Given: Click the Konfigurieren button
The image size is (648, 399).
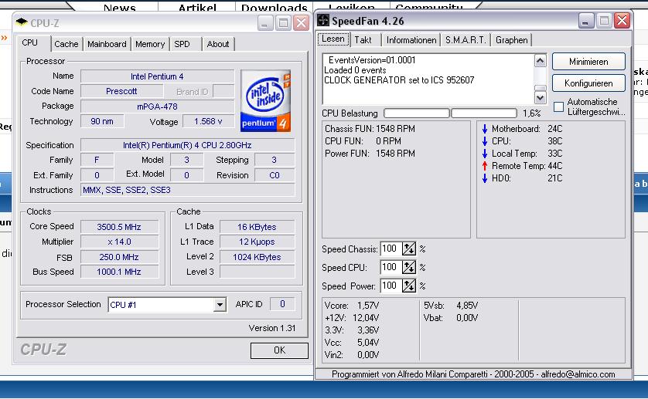Looking at the screenshot, I should 588,83.
